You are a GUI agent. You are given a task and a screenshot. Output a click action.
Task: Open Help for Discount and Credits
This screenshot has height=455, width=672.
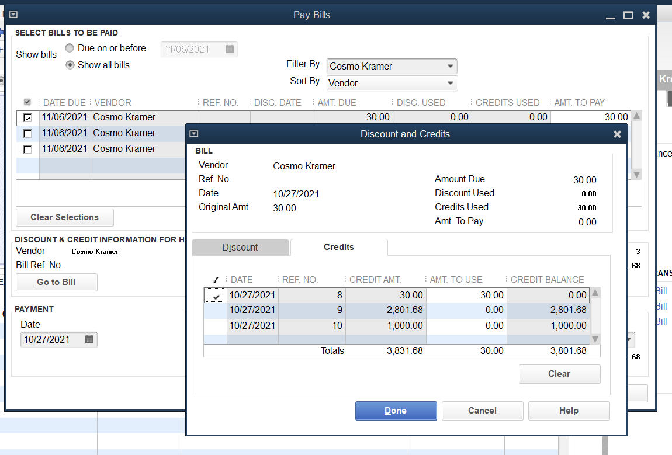[569, 411]
